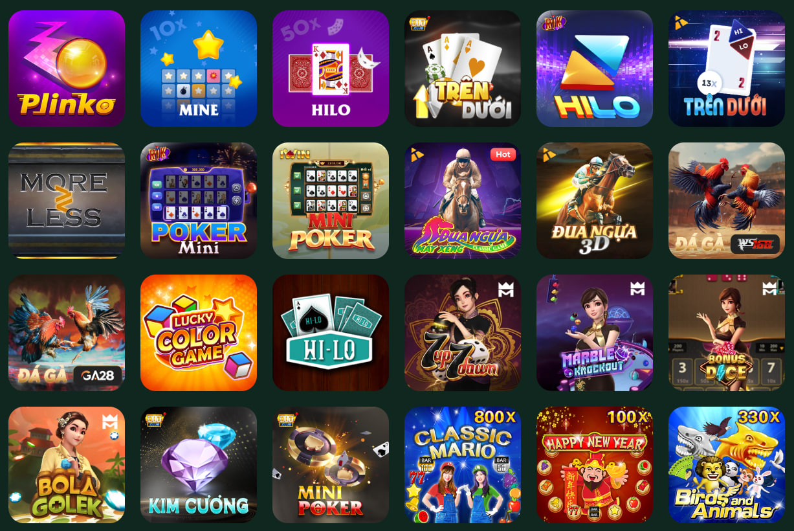Open the Plinko game tile
Image resolution: width=794 pixels, height=531 pixels.
(x=67, y=69)
